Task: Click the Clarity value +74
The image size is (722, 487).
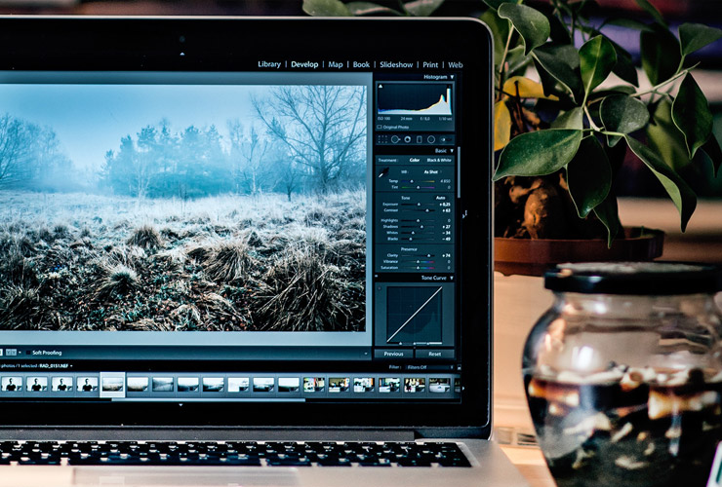Action: point(445,255)
